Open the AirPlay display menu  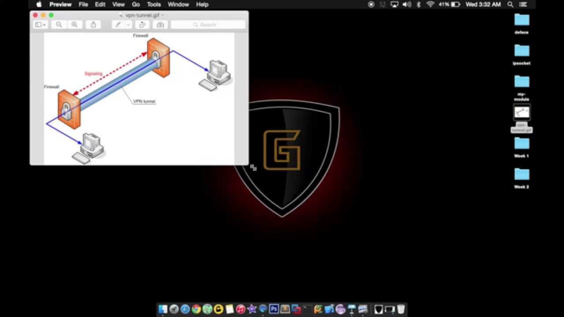point(394,4)
